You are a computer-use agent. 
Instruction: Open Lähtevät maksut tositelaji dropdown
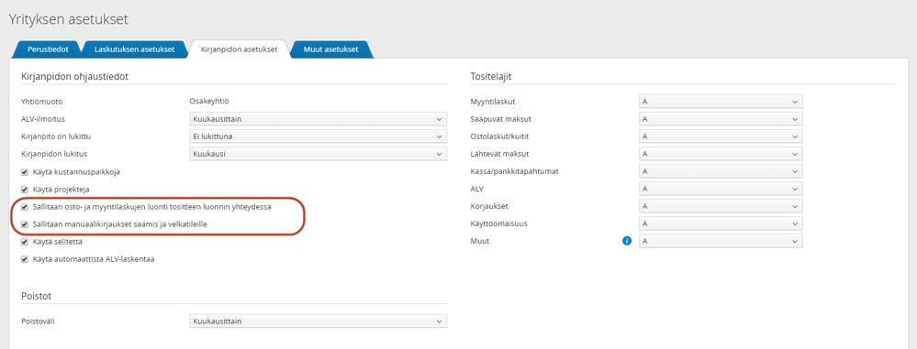coord(721,154)
